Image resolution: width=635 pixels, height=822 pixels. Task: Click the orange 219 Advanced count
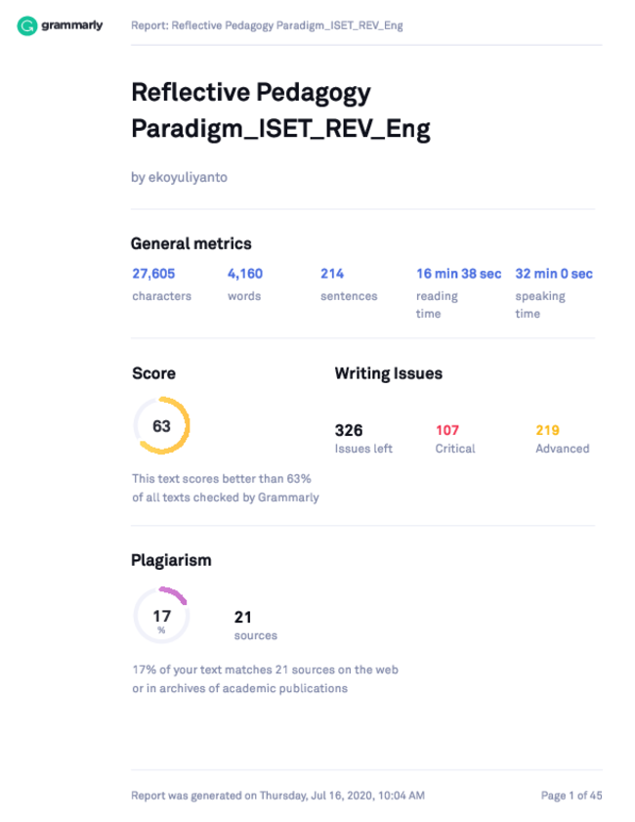pyautogui.click(x=547, y=430)
